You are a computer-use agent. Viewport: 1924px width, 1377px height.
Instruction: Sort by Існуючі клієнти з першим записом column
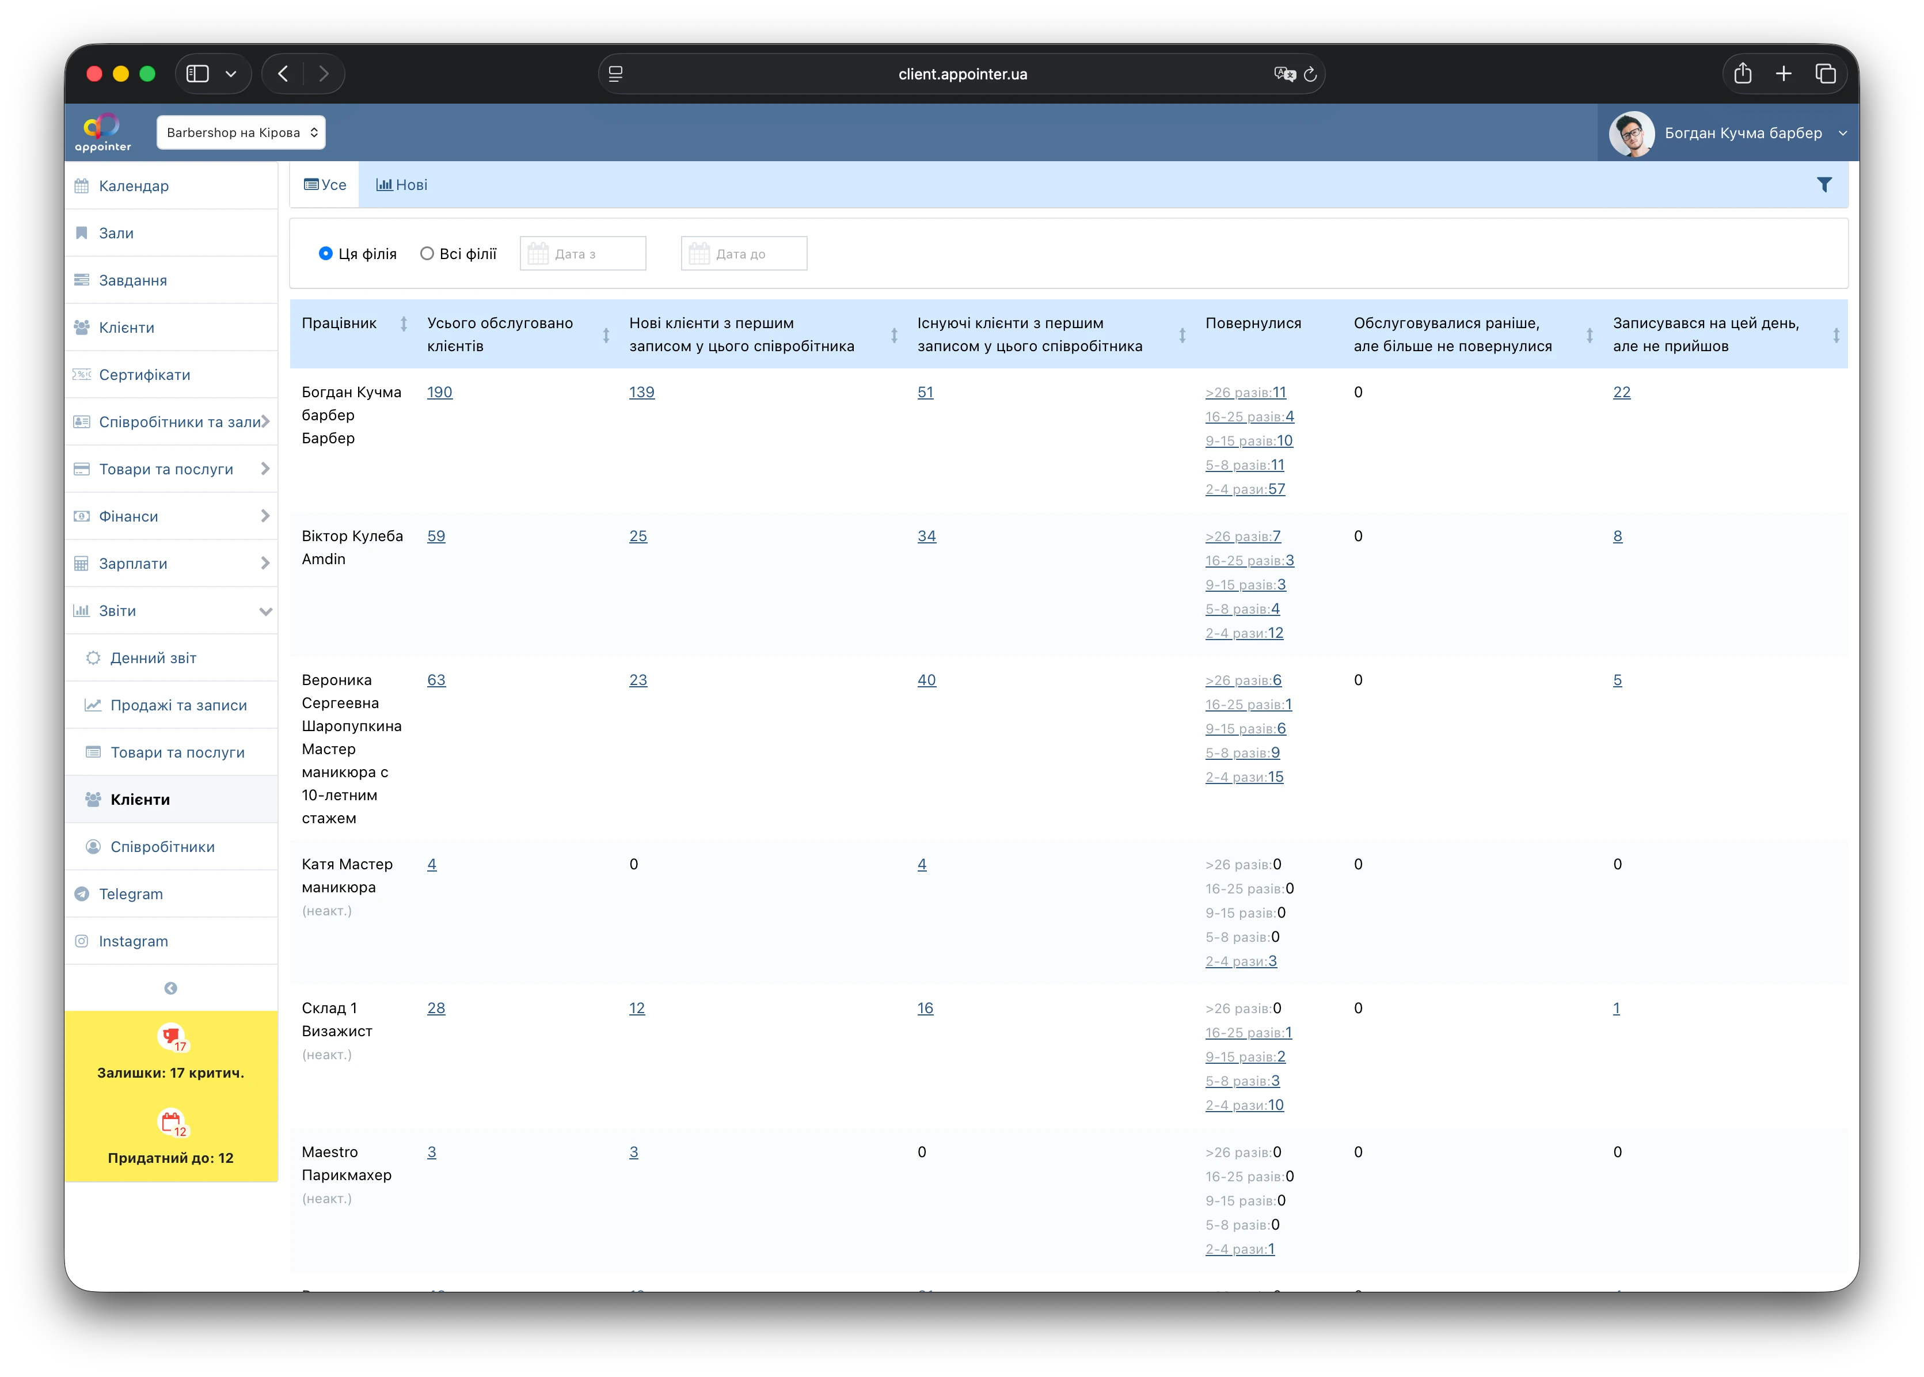pyautogui.click(x=1182, y=335)
